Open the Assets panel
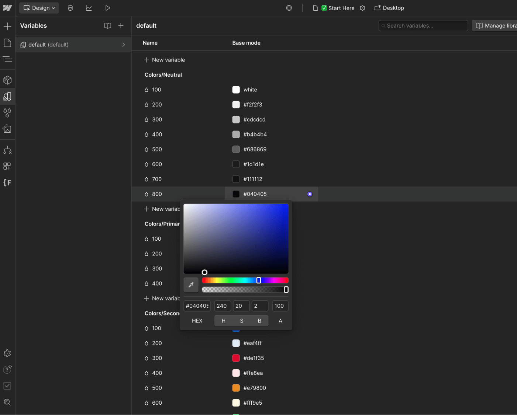Viewport: 517px width, 415px height. point(7,129)
